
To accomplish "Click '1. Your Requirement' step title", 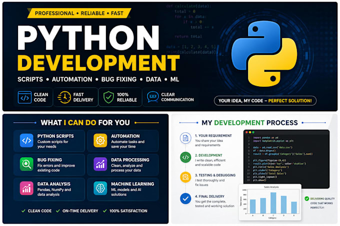I will pos(213,136).
